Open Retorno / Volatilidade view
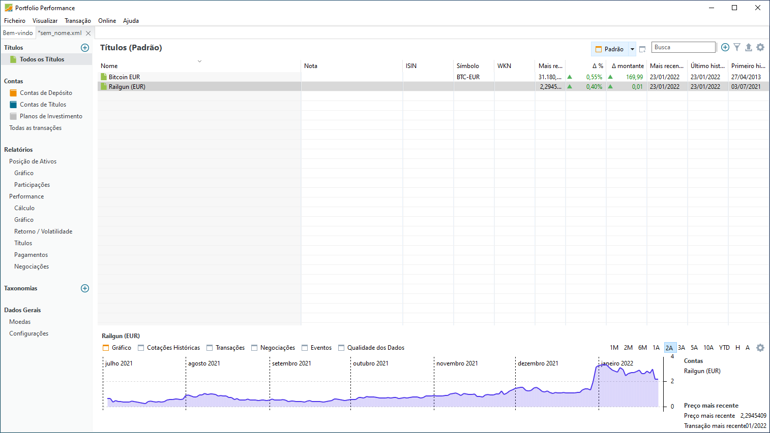Viewport: 770px width, 433px height. pos(43,231)
